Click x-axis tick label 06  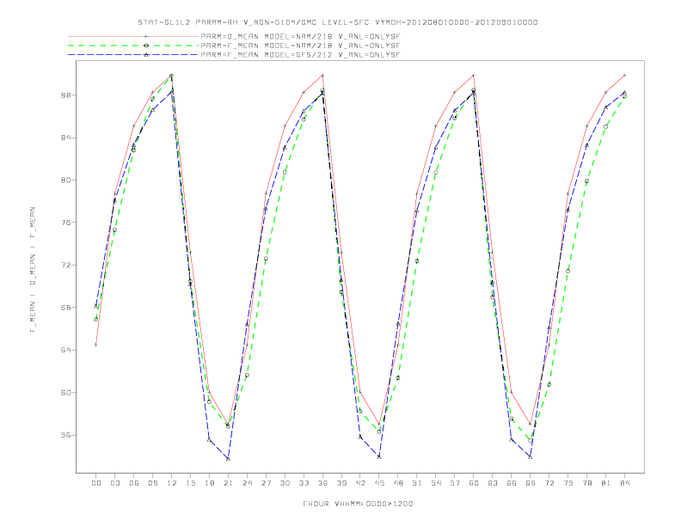pyautogui.click(x=134, y=483)
